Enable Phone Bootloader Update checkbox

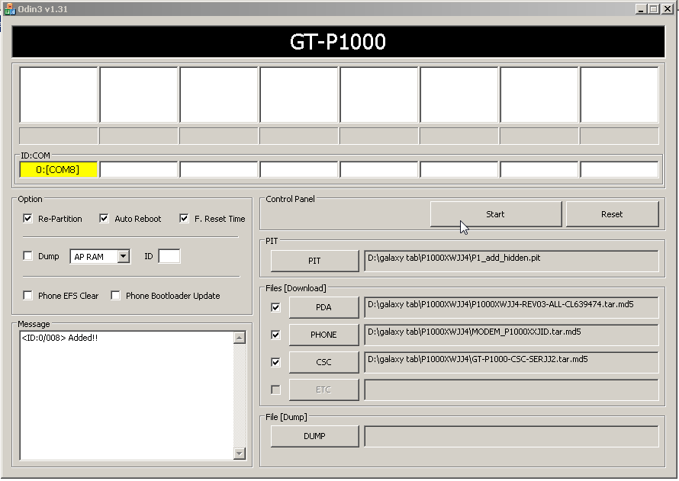(115, 296)
